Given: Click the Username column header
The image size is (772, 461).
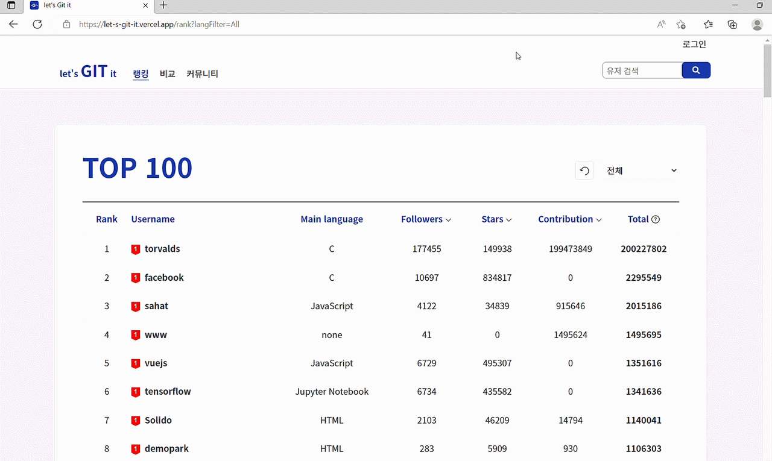Looking at the screenshot, I should pyautogui.click(x=153, y=219).
